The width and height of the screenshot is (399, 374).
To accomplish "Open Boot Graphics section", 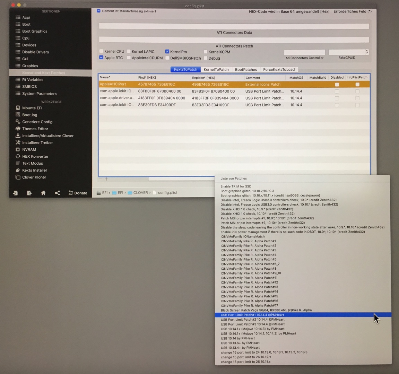I will (x=35, y=31).
